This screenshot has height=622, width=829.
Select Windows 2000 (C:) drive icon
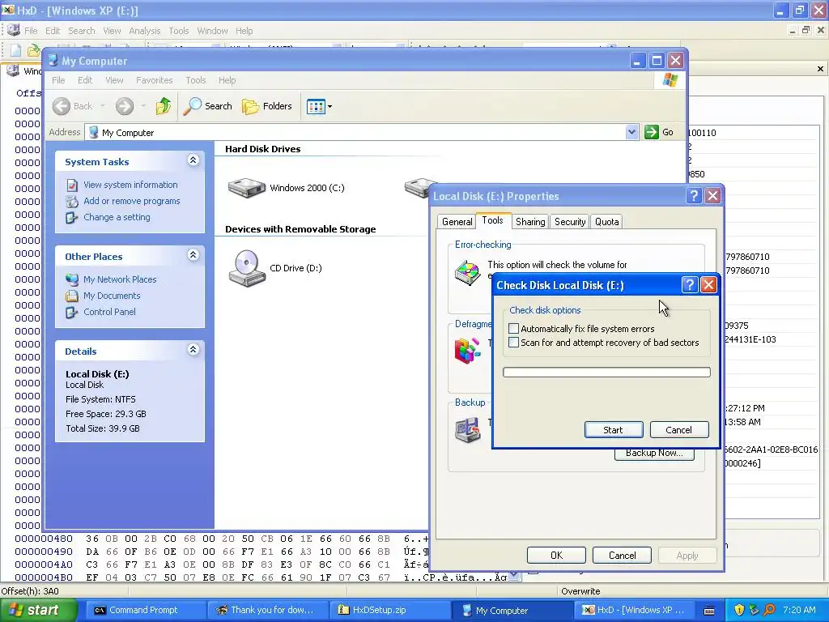click(x=246, y=188)
